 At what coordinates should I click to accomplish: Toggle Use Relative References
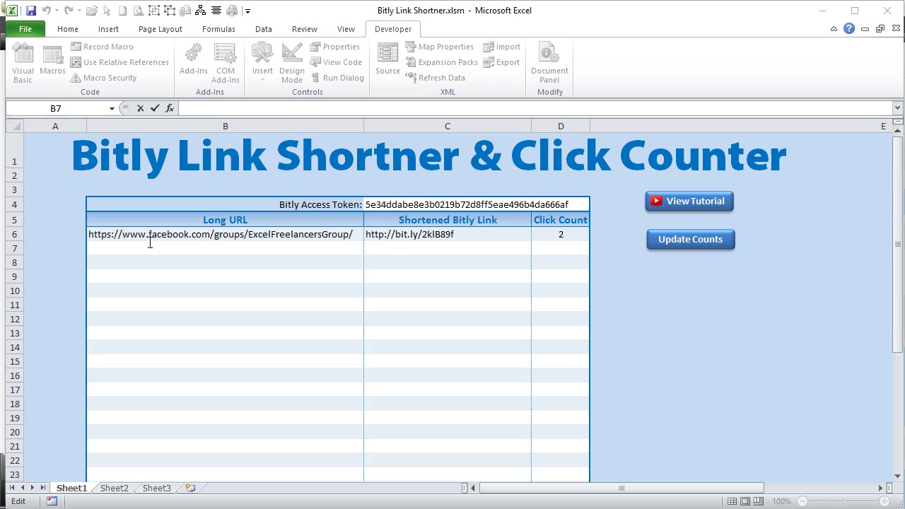tap(120, 62)
